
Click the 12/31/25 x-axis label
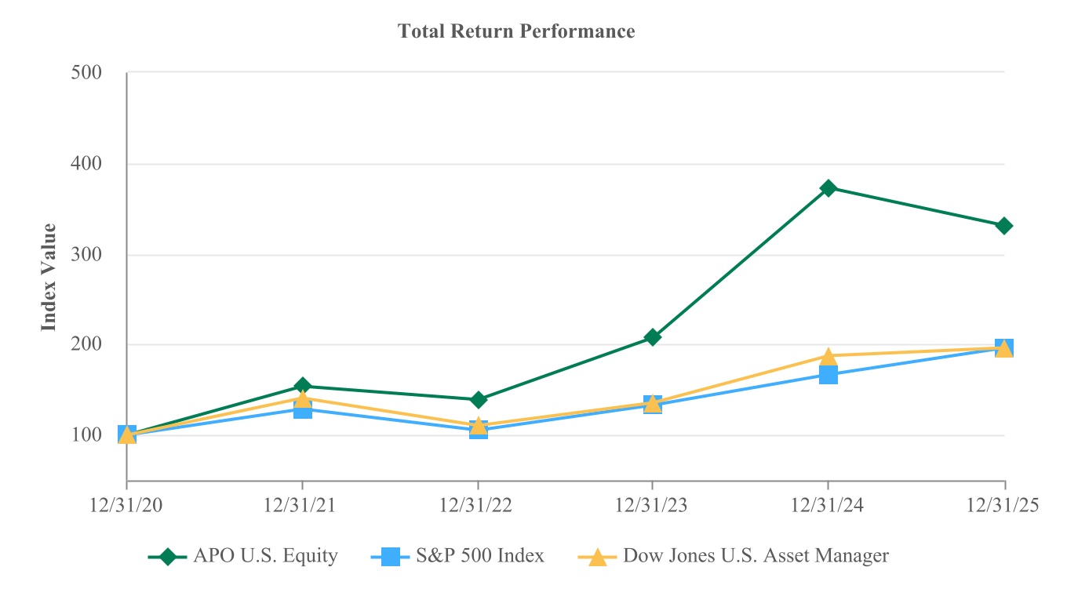pyautogui.click(x=1004, y=506)
